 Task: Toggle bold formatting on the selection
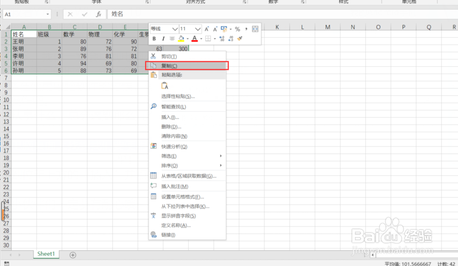(154, 38)
